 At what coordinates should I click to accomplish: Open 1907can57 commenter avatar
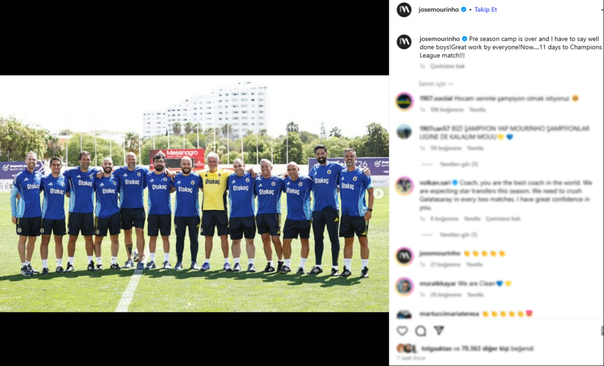[x=404, y=132]
